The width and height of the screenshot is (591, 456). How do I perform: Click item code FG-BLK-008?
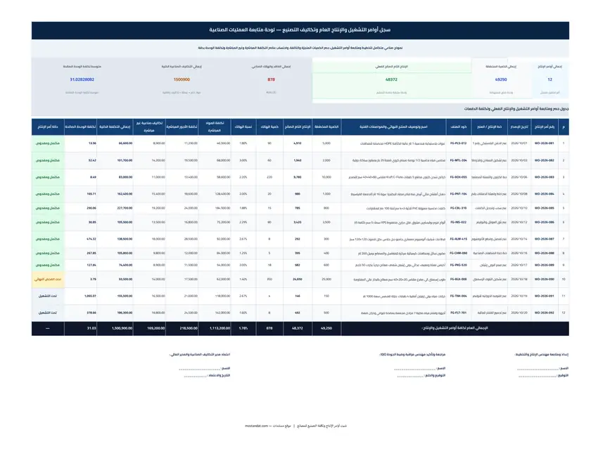tap(458, 280)
